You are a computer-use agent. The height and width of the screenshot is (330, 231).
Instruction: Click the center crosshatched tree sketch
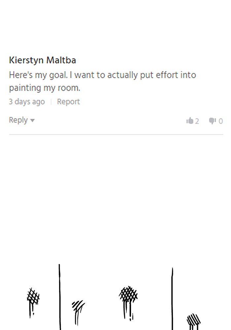coord(128,295)
